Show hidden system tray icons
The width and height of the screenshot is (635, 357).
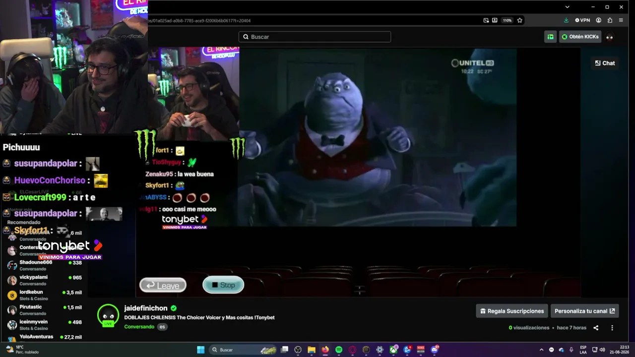pyautogui.click(x=541, y=350)
